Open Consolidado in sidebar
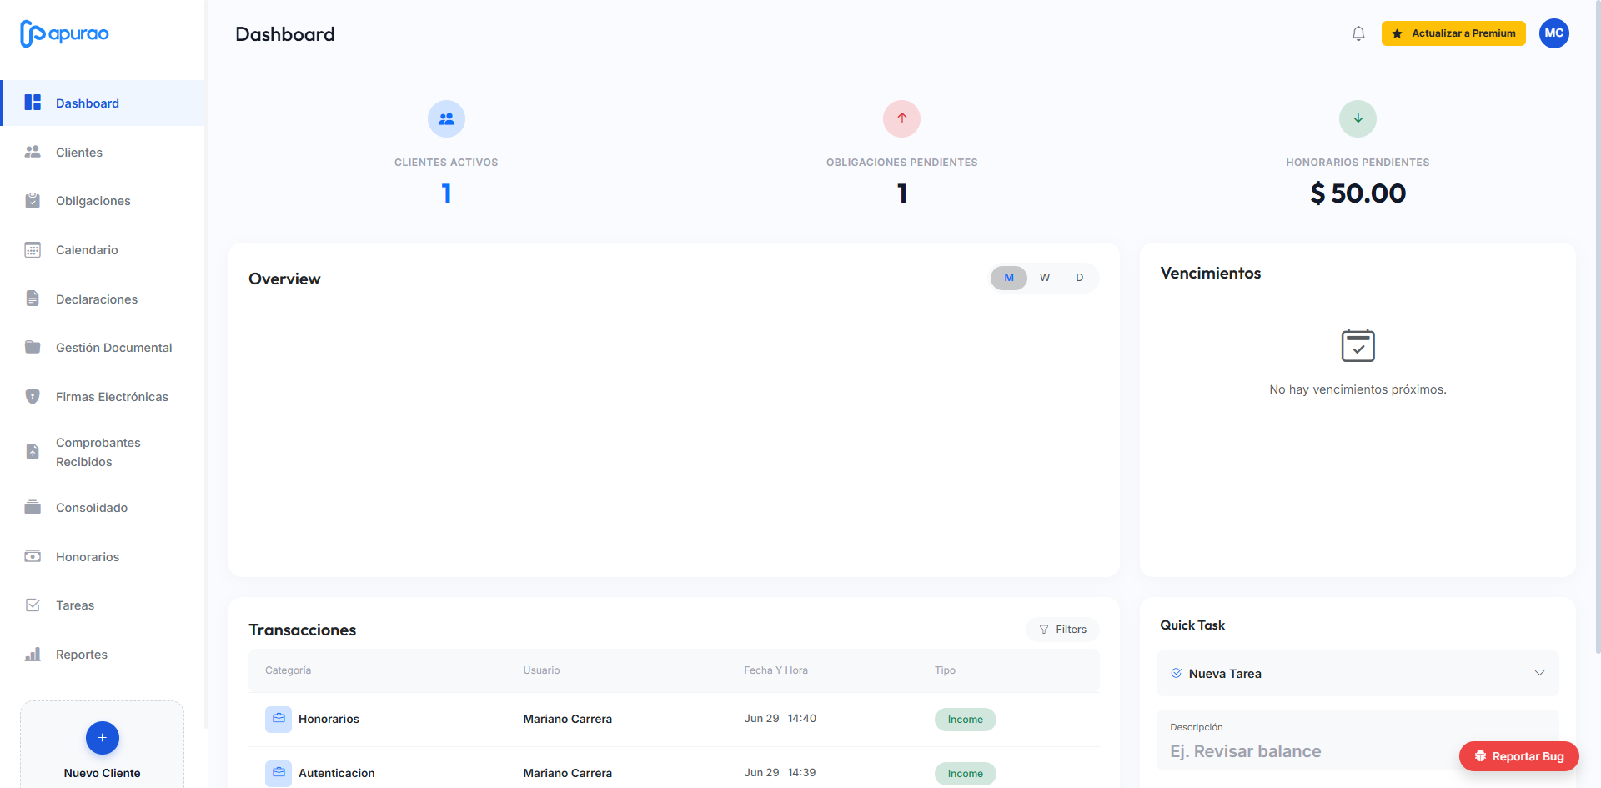Viewport: 1601px width, 788px height. click(x=103, y=507)
